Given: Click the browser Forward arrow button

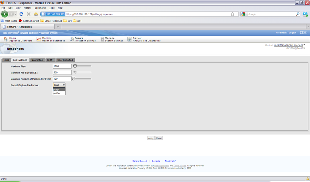Looking at the screenshot, I should 11,14.
